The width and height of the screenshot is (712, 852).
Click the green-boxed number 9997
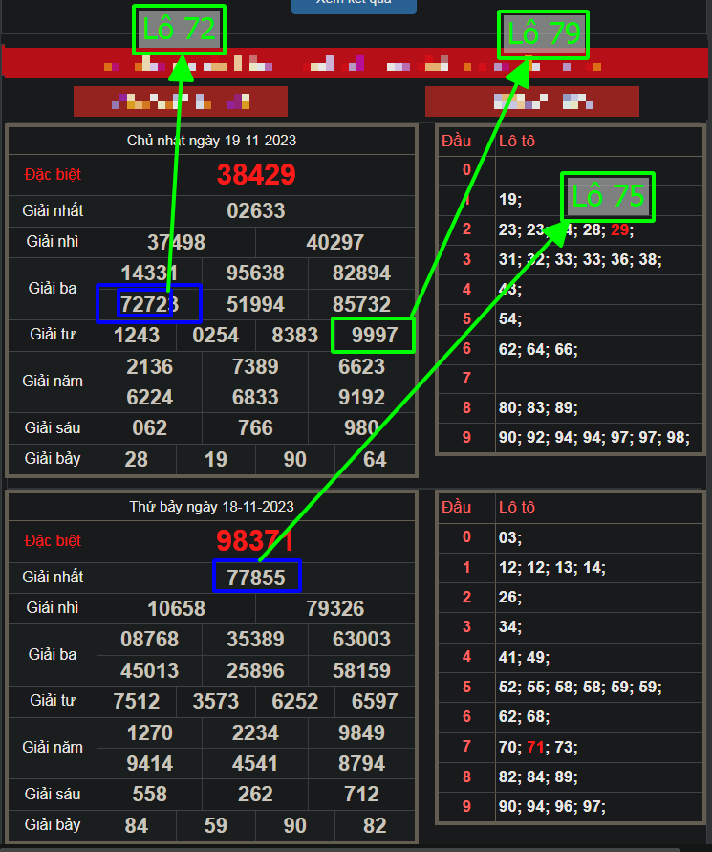[x=374, y=336]
